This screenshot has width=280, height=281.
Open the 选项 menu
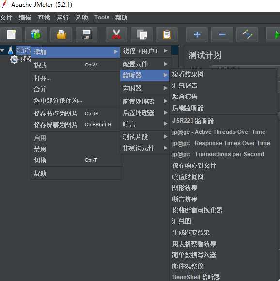tap(81, 17)
